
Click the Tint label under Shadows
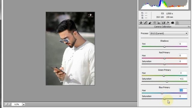point(144,44)
